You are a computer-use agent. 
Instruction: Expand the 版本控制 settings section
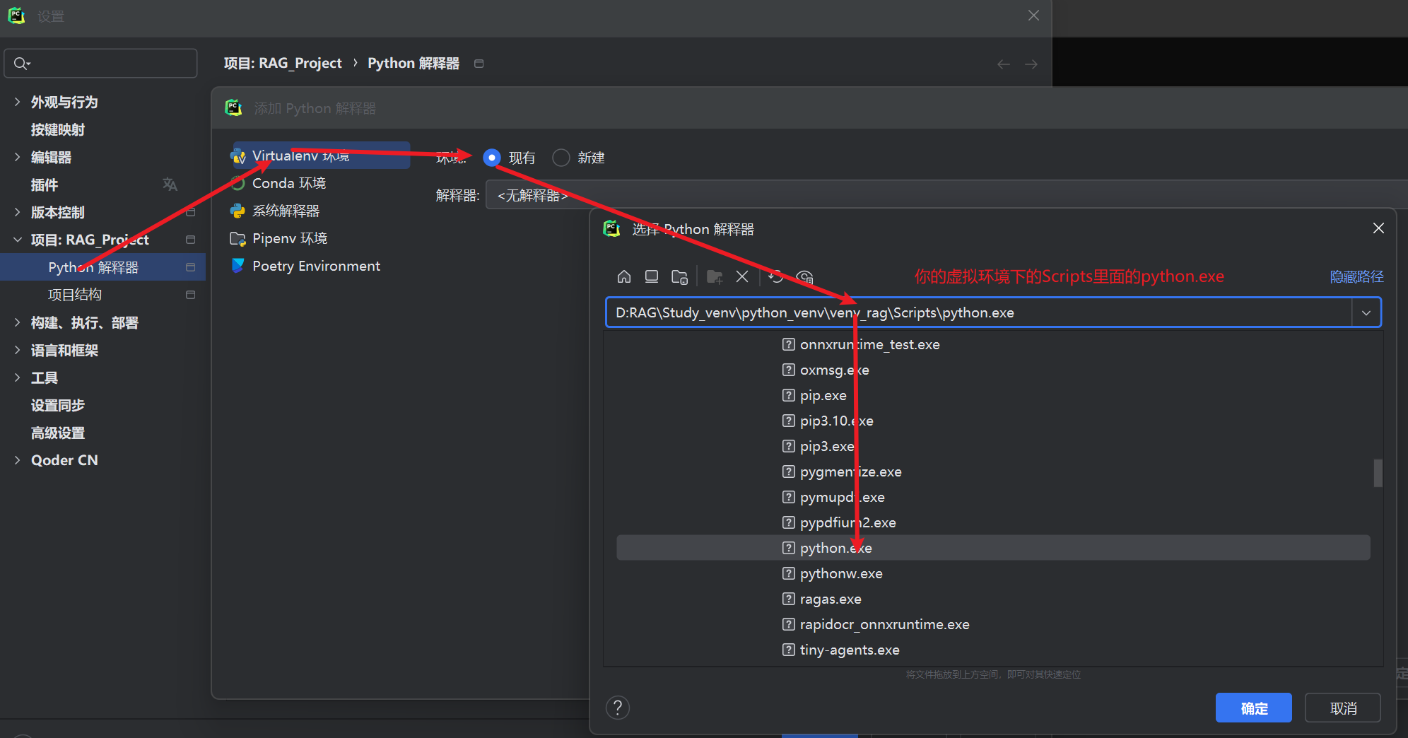[x=17, y=212]
